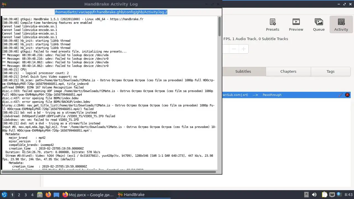This screenshot has height=199, width=354.
Task: Launch Firefox from the taskbar launcher
Action: tap(48, 195)
